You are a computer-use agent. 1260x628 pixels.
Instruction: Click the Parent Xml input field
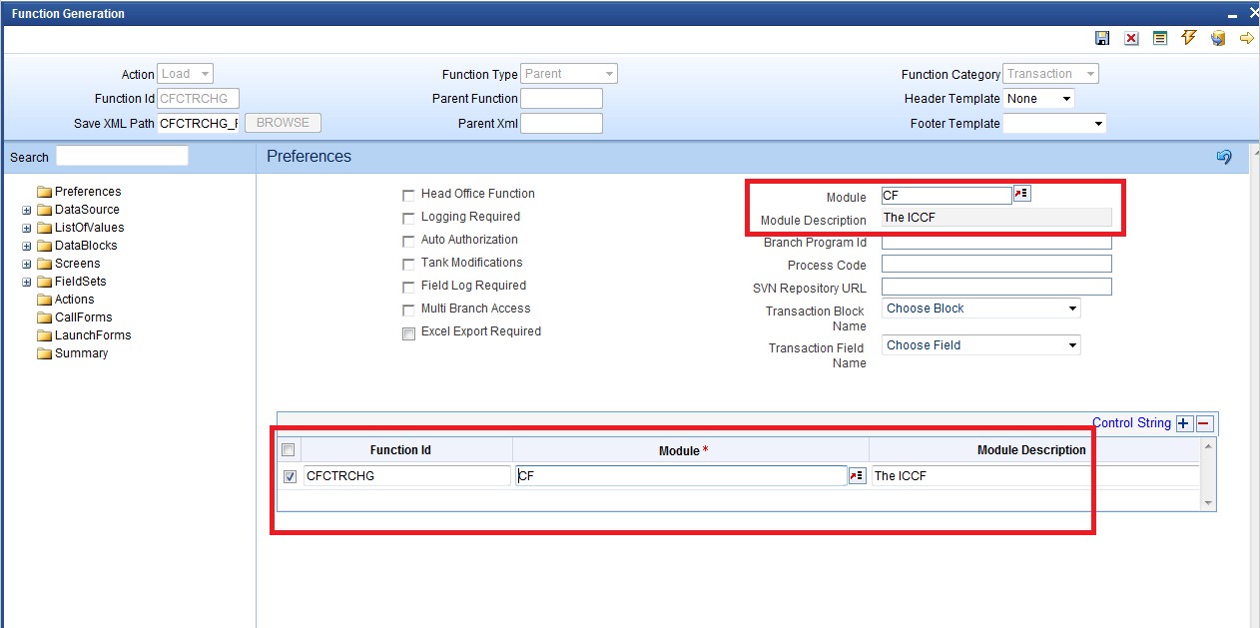coord(562,124)
